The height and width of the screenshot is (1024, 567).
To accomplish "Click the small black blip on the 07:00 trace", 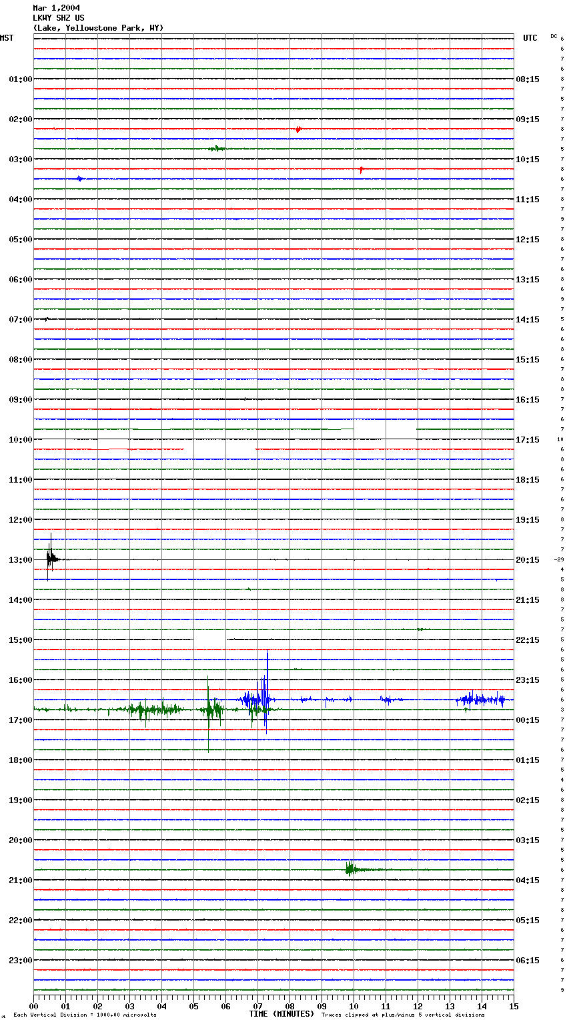I will tap(46, 319).
